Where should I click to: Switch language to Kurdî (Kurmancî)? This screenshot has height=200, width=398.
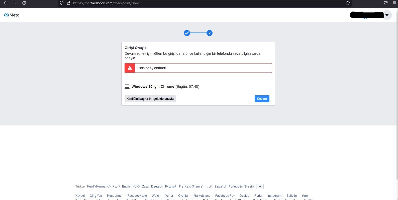tap(99, 186)
